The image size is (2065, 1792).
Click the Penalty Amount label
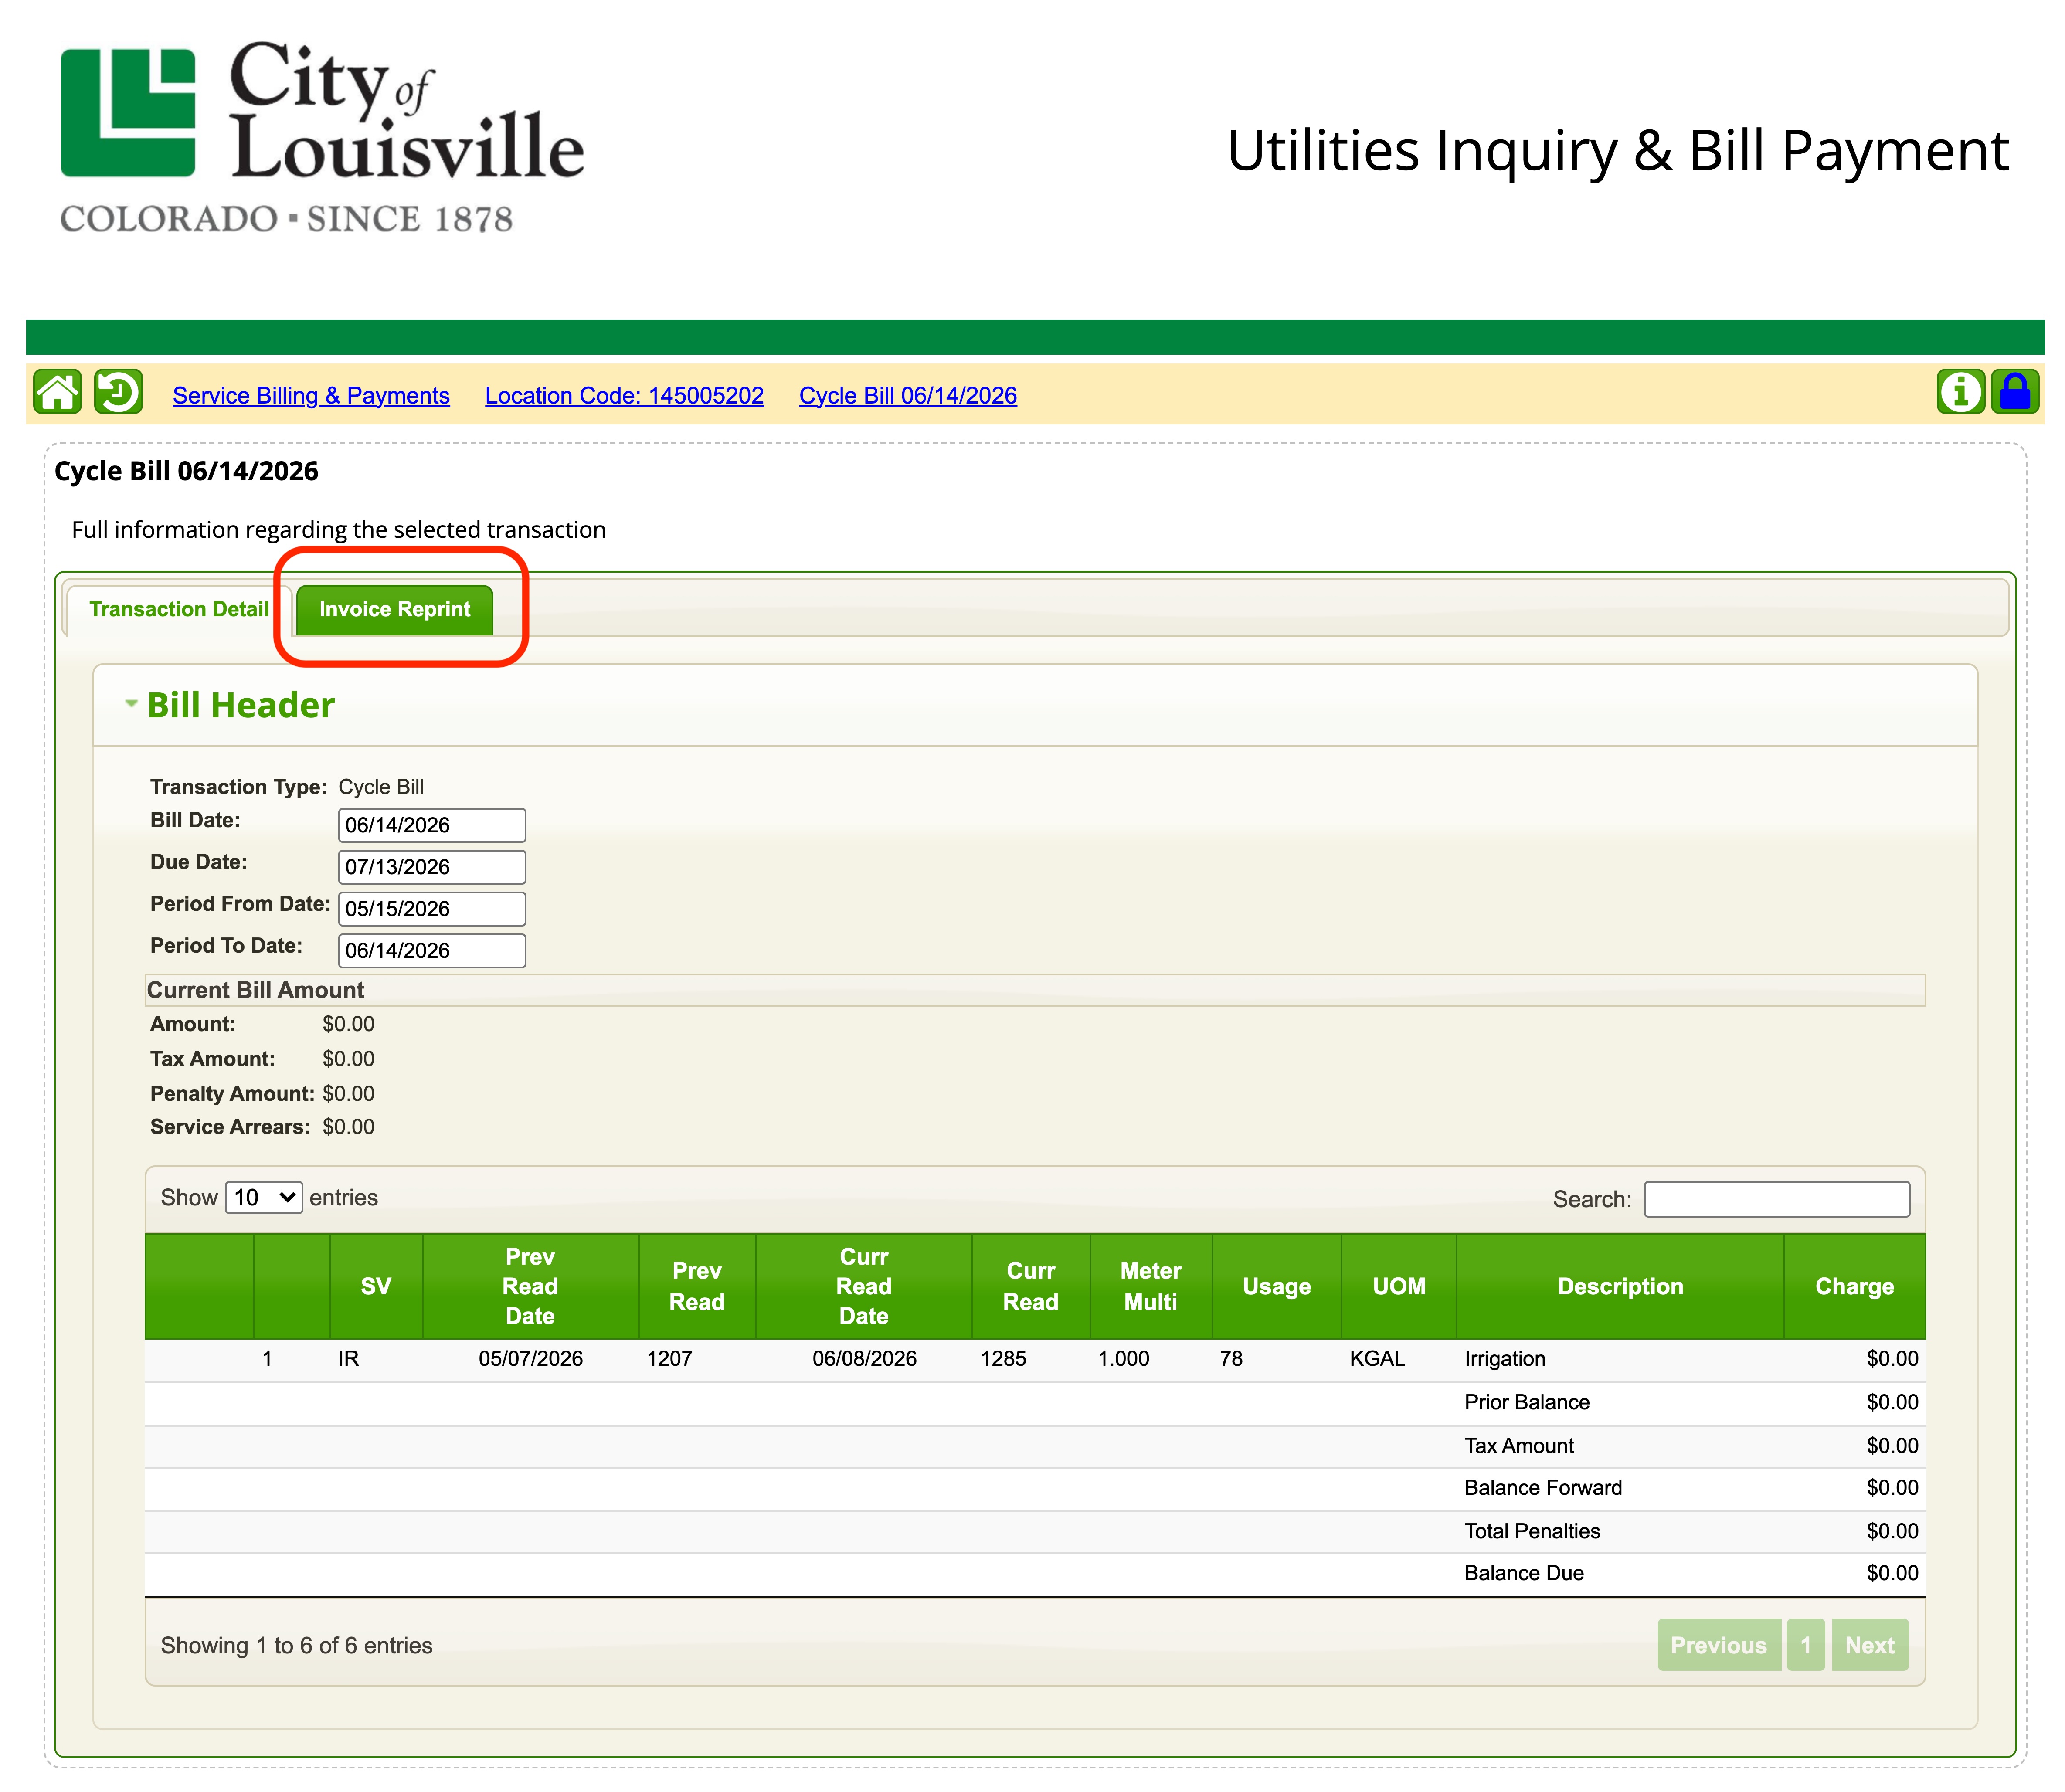232,1093
